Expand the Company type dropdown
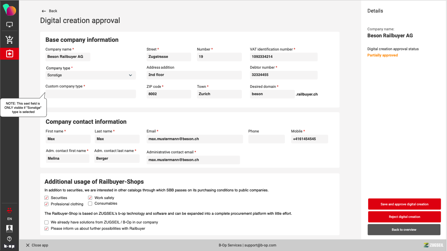Viewport: 447px width, 251px height. 91,75
